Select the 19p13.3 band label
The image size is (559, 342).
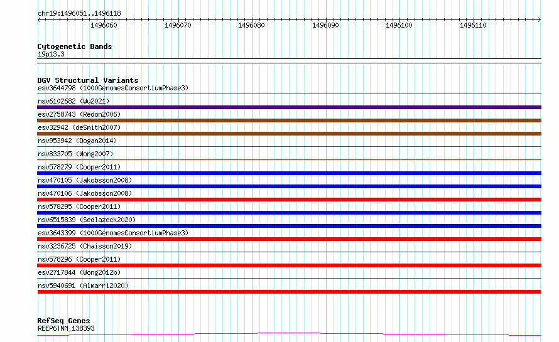tap(51, 54)
